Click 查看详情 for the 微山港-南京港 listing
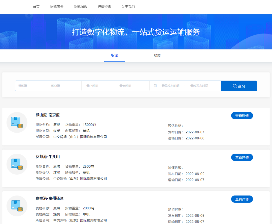 pyautogui.click(x=242, y=116)
